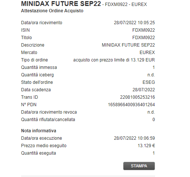Click the Prezzo medio eseguito 13.129 € value
The height and width of the screenshot is (177, 190).
tap(146, 146)
